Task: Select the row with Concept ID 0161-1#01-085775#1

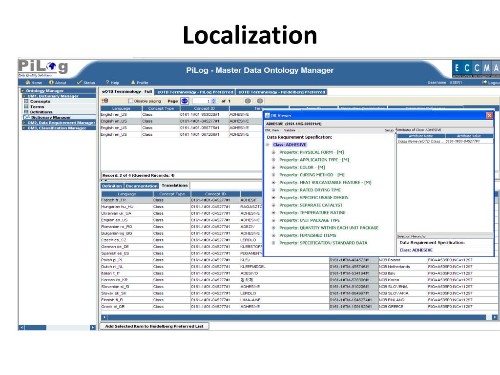Action: (x=181, y=128)
